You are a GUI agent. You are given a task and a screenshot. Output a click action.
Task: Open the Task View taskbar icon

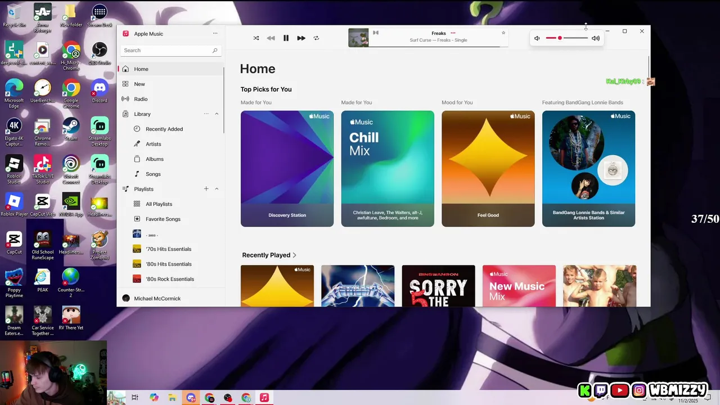point(135,398)
